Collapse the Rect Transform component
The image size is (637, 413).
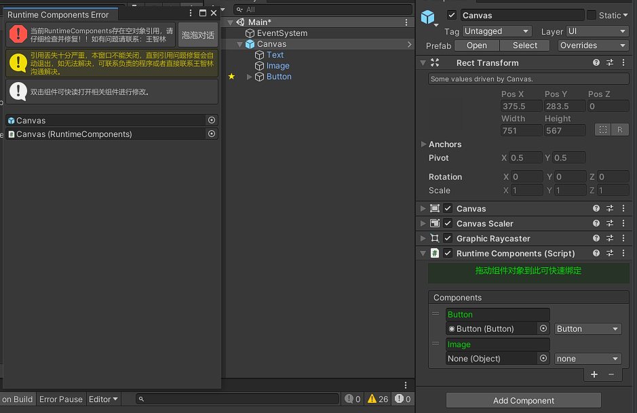pyautogui.click(x=423, y=63)
